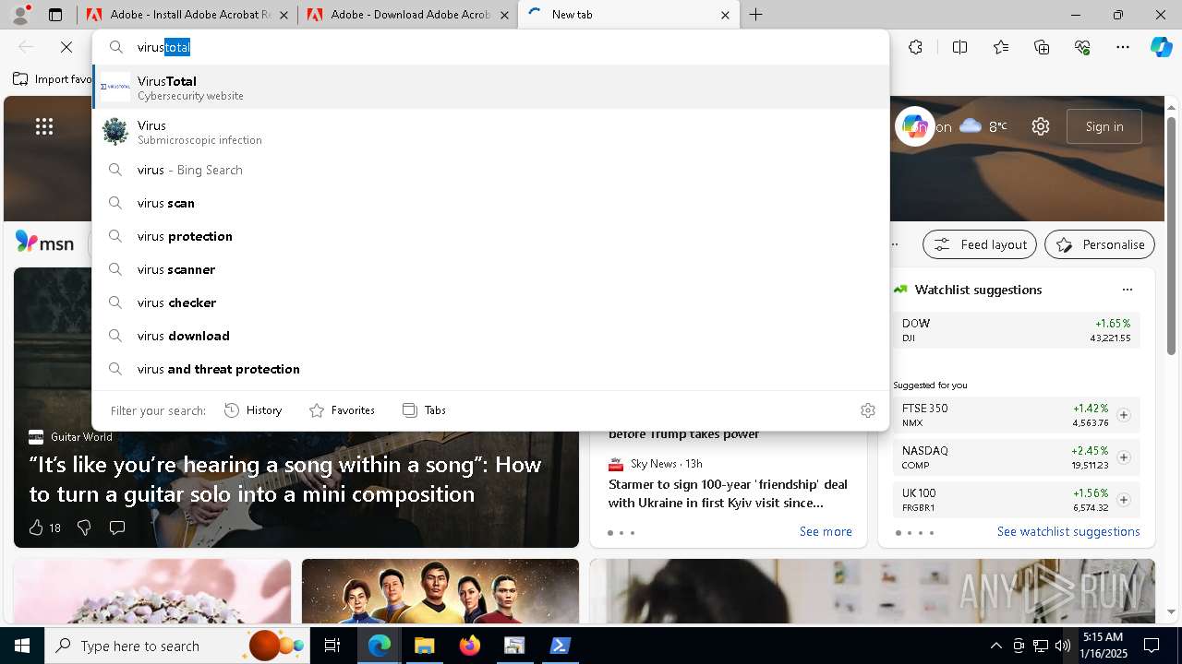Open the Extensions puzzle icon
The image size is (1182, 664).
point(915,47)
